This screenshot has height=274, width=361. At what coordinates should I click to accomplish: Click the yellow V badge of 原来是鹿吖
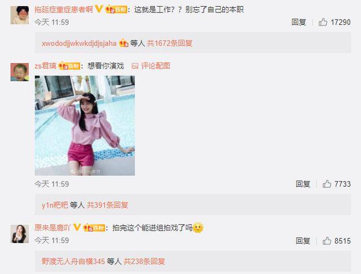[x=77, y=228]
